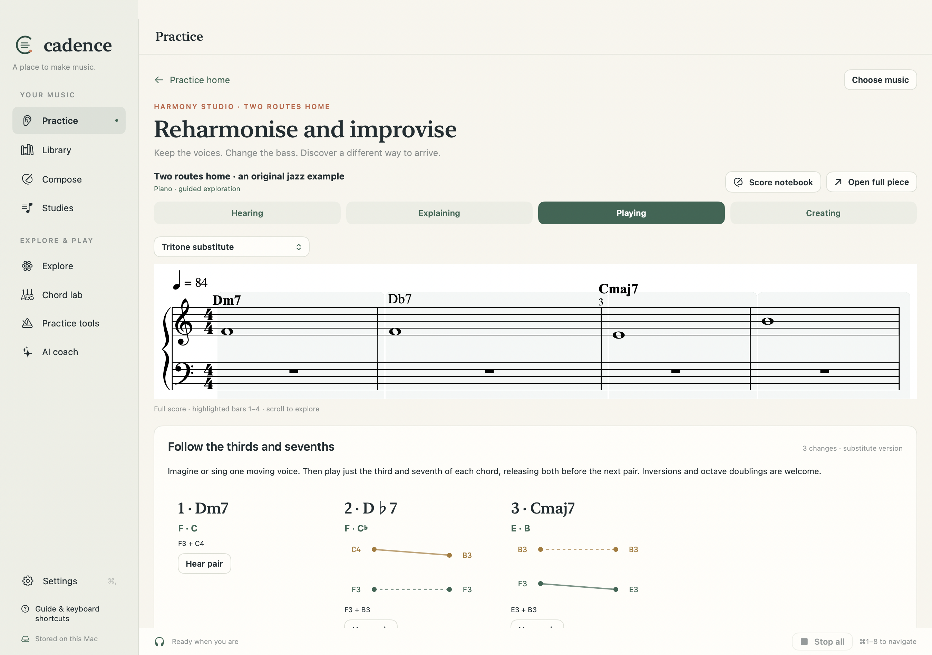Viewport: 932px width, 655px height.
Task: Switch to the Explaining tab
Action: (439, 213)
